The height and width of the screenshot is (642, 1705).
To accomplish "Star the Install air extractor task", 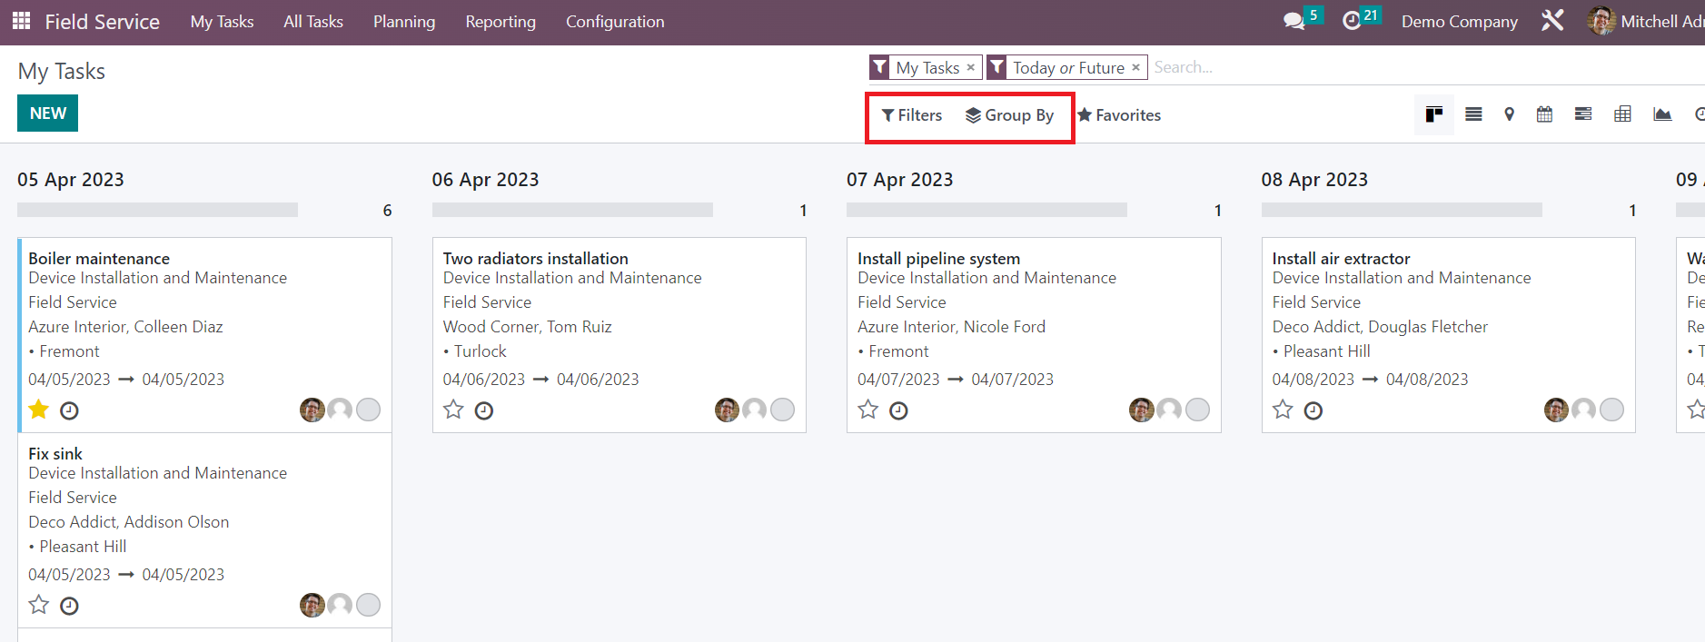I will (1283, 410).
